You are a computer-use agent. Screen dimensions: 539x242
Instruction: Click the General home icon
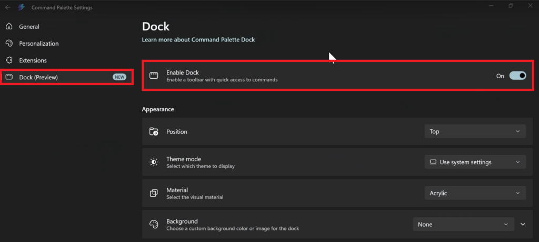point(8,26)
